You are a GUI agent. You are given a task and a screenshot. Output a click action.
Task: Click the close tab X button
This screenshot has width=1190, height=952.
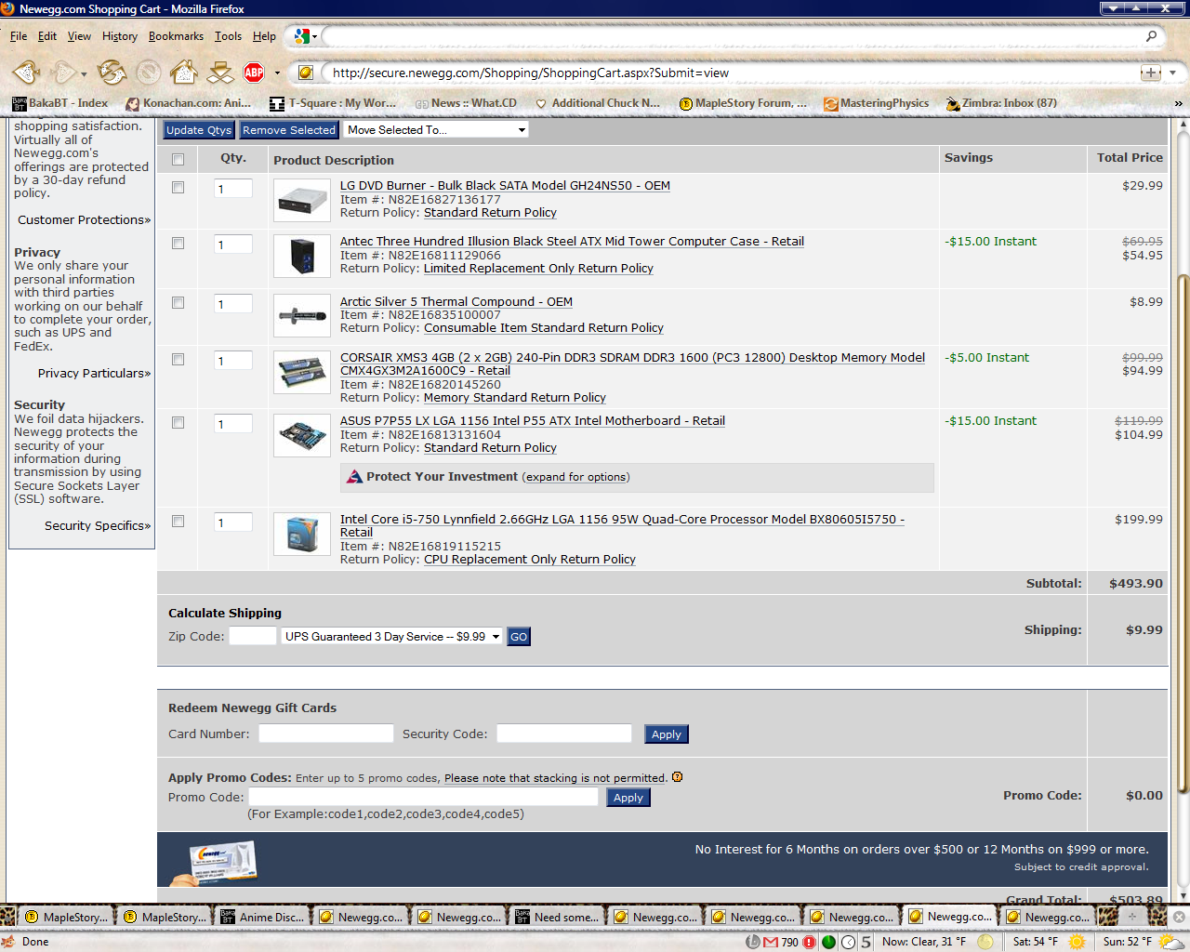1179,917
